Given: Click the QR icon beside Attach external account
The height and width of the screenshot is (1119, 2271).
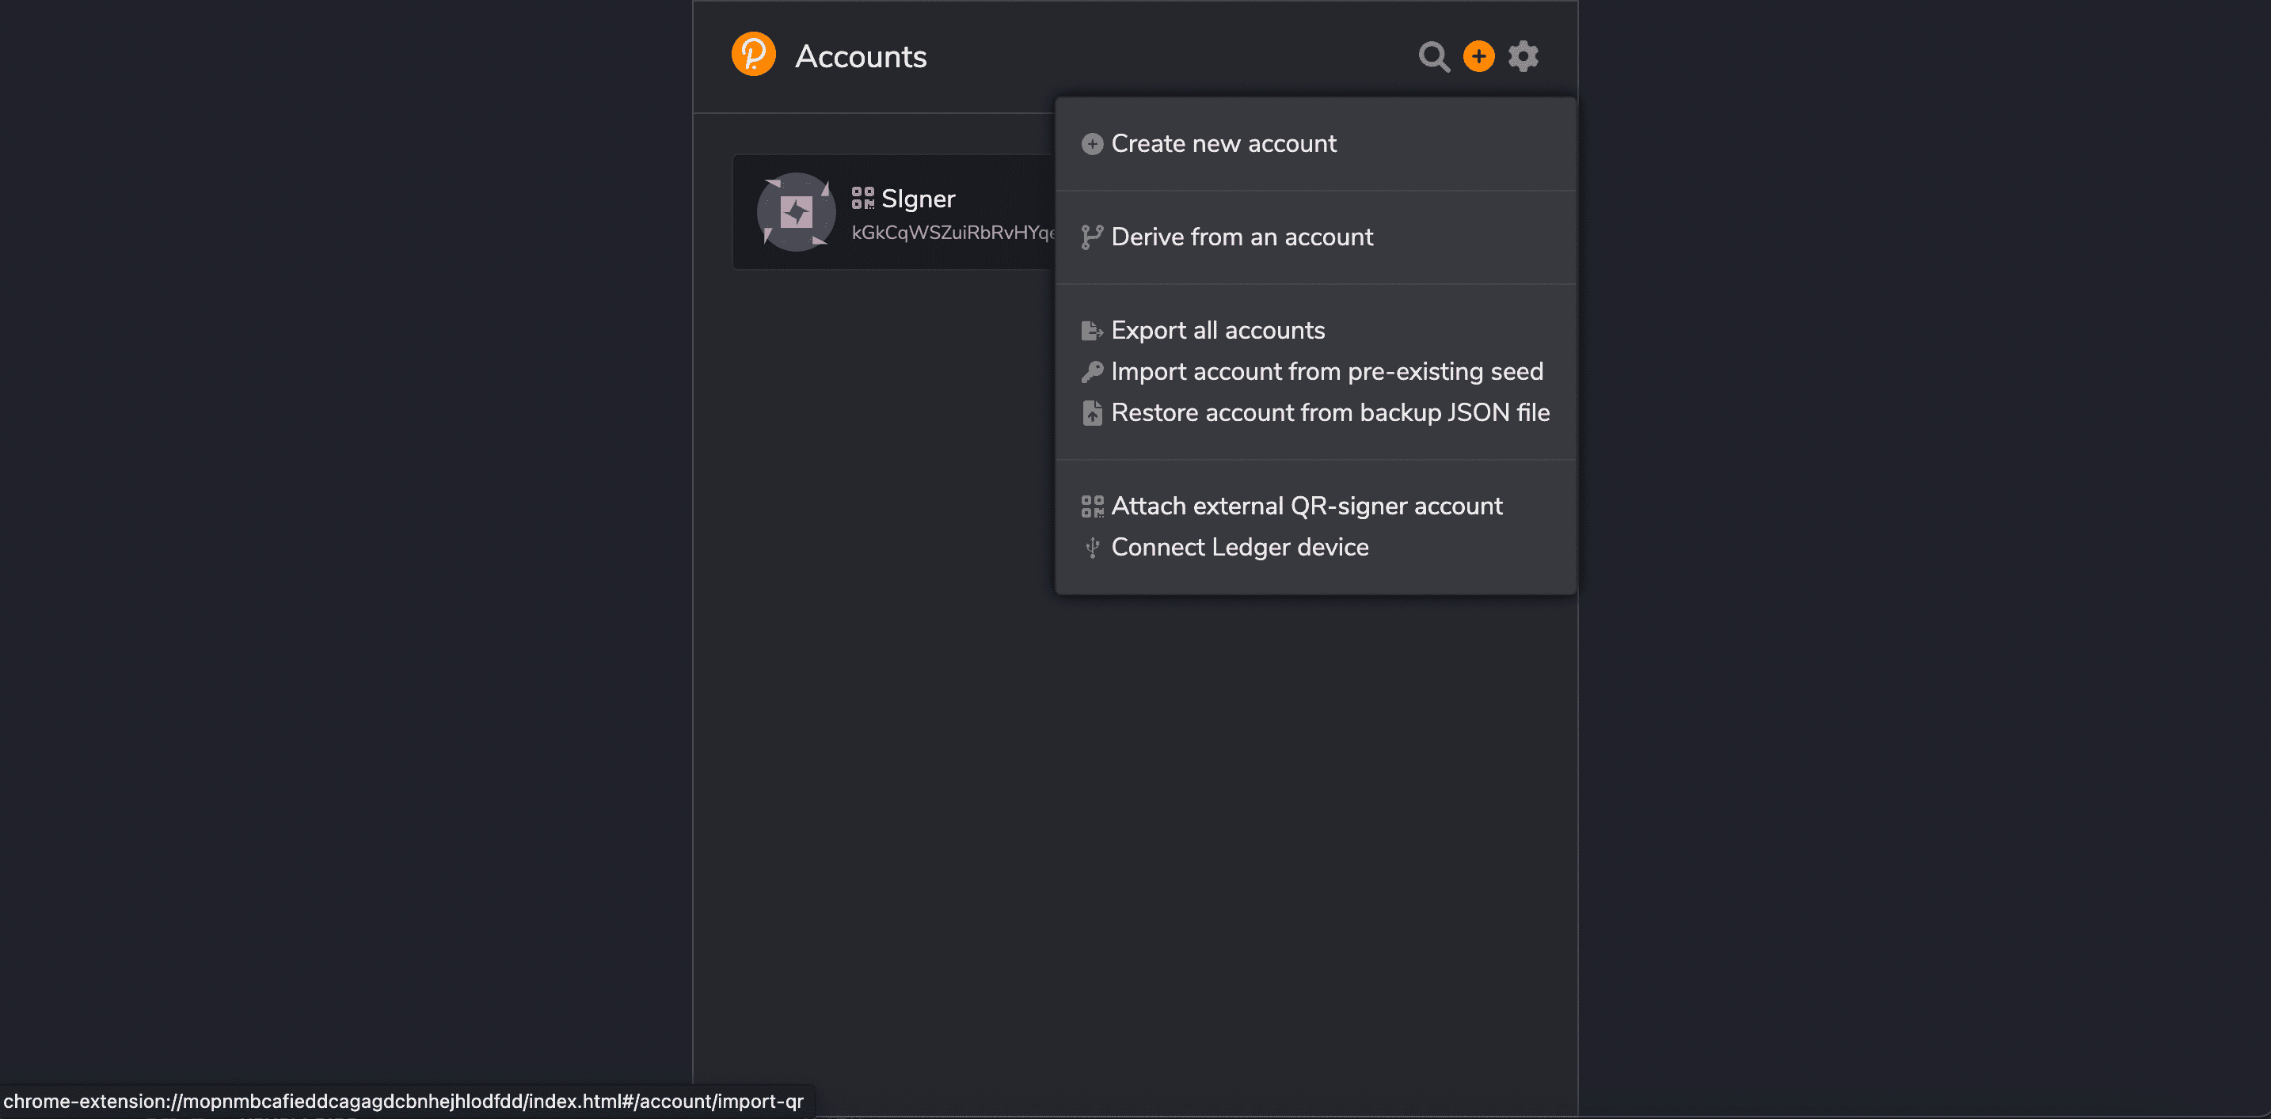Looking at the screenshot, I should pyautogui.click(x=1092, y=506).
